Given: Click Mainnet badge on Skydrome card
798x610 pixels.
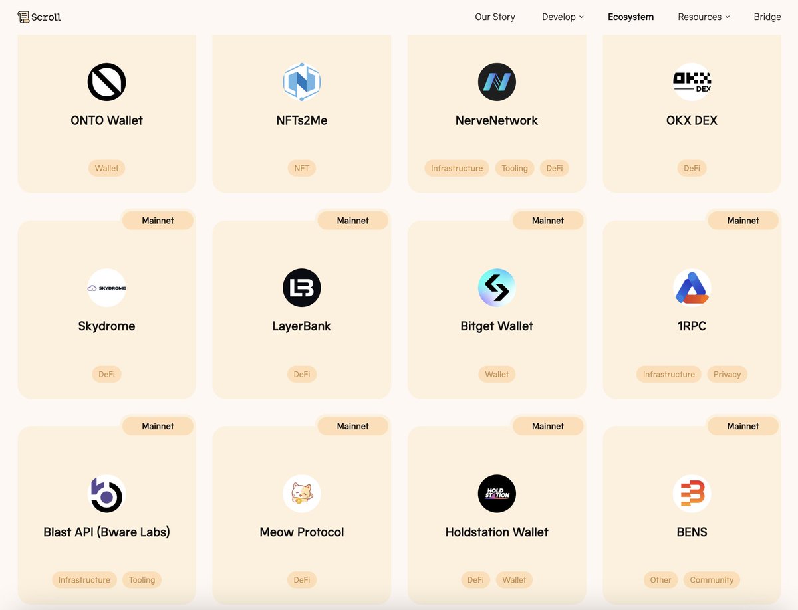Looking at the screenshot, I should coord(158,221).
